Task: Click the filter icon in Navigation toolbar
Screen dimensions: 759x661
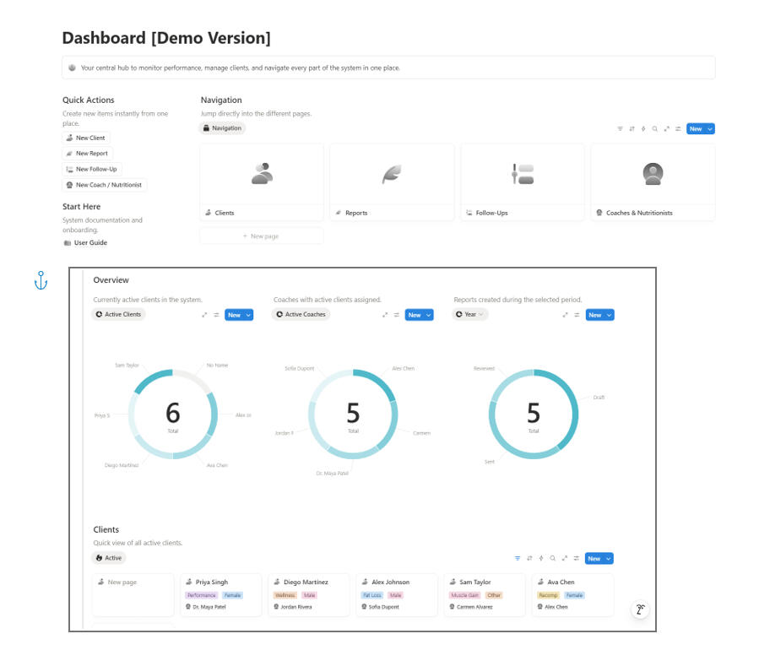Action: (620, 129)
